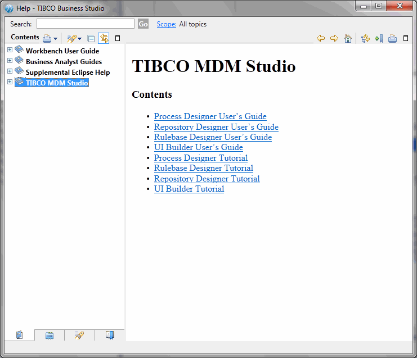Click the TIBCO Business Studio title bar icon
417x358 pixels.
(9, 8)
